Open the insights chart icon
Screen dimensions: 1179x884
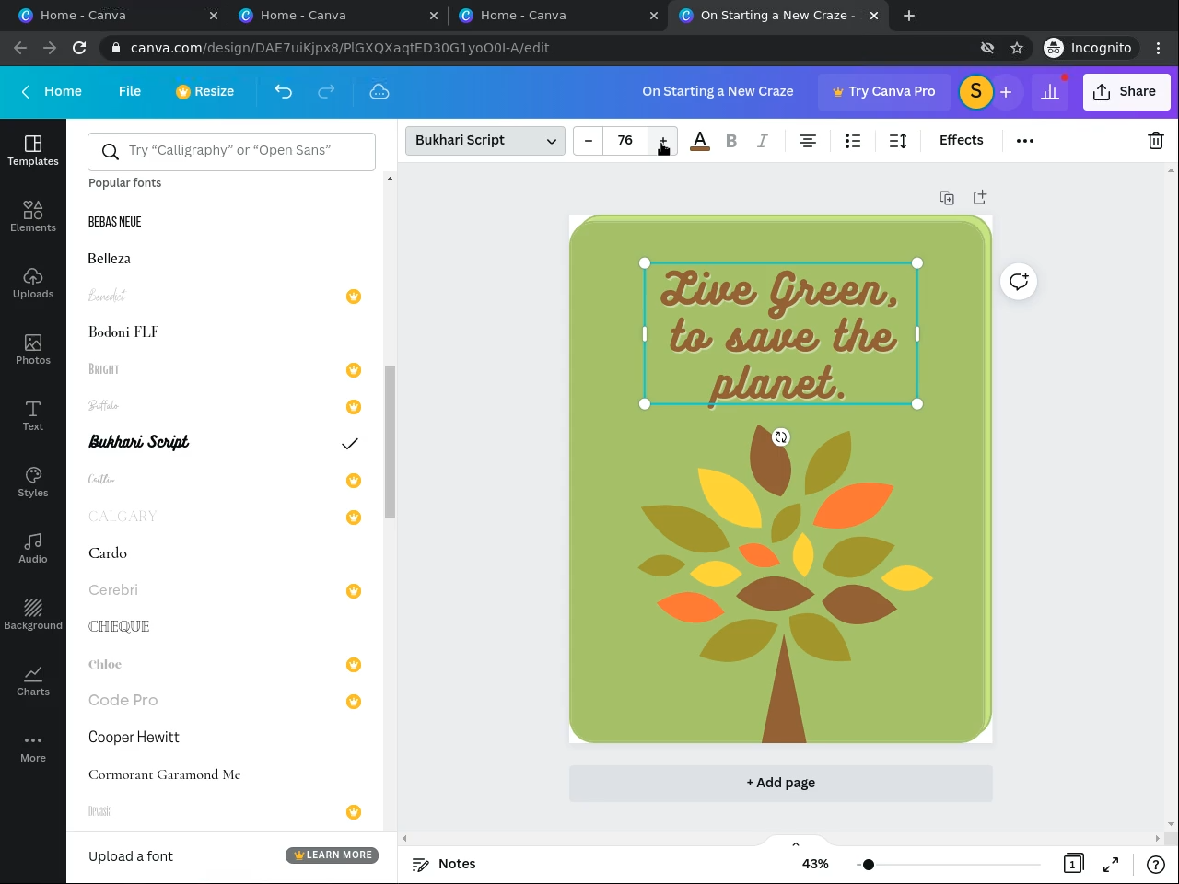point(1050,91)
